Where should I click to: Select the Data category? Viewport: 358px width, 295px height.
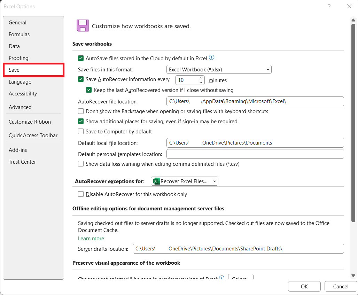click(33, 46)
